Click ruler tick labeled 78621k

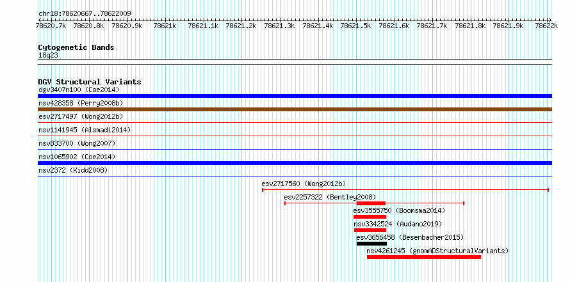click(165, 26)
